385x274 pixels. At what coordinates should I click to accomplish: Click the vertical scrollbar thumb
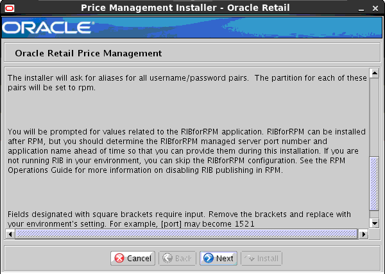374,183
